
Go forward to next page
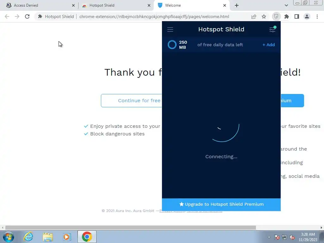[x=17, y=16]
